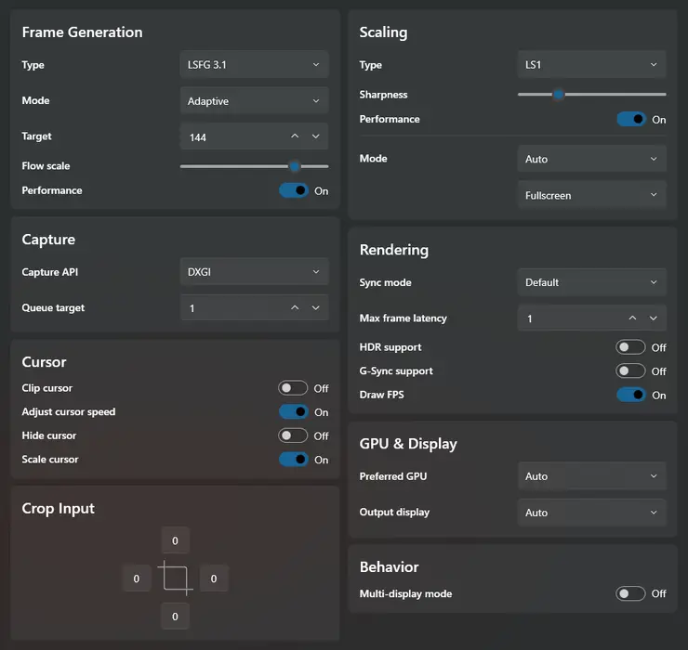The image size is (688, 650).
Task: Click the Frame Generation heading
Action: [82, 32]
